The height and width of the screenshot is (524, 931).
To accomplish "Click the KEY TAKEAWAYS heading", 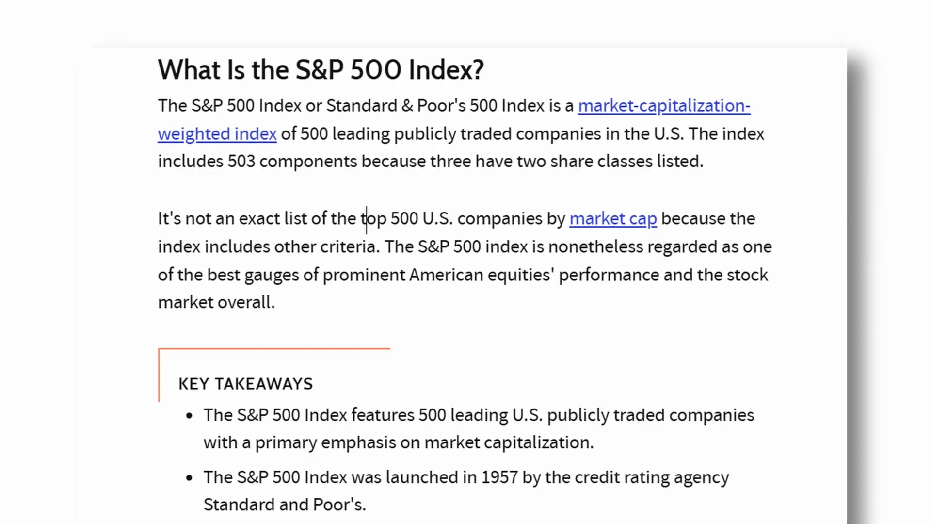I will click(245, 384).
